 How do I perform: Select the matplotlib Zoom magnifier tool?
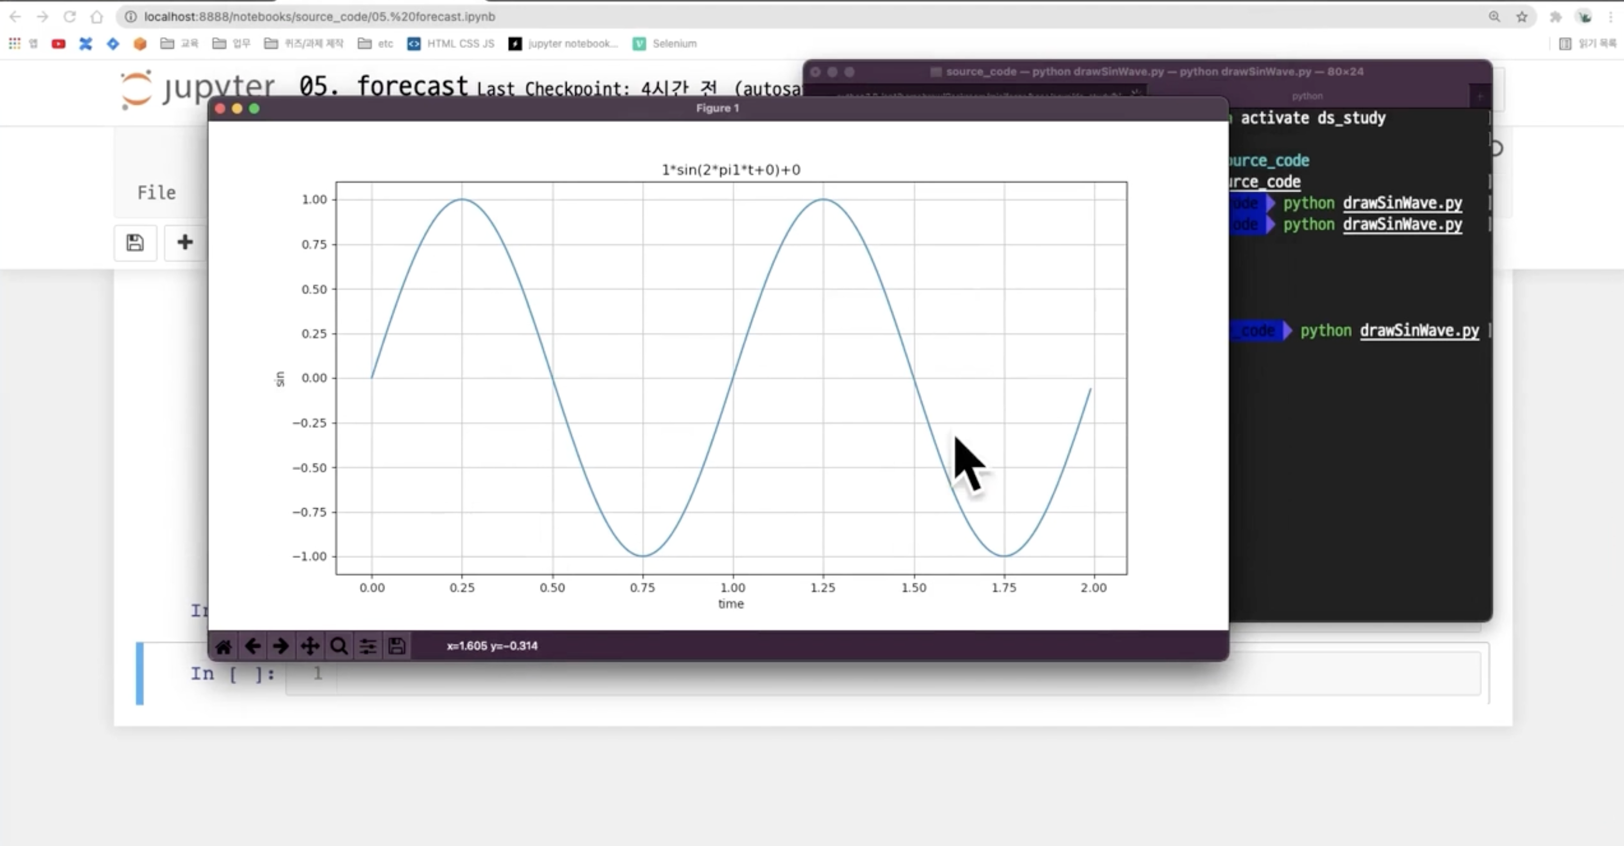[x=339, y=646]
